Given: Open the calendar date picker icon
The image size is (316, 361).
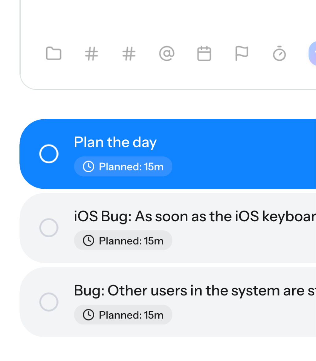Looking at the screenshot, I should point(204,54).
